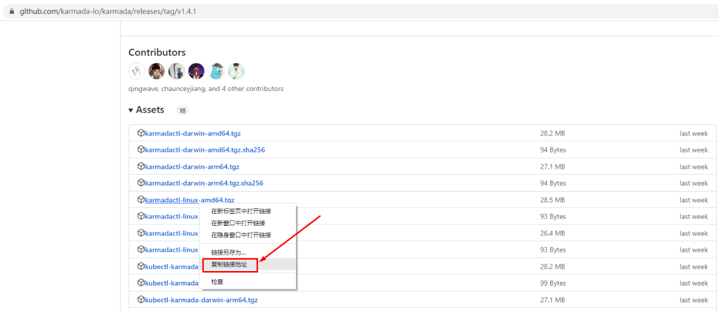Click package icon beside karmadactl-darwin-arm64.tgz
This screenshot has width=721, height=318.
(x=140, y=166)
